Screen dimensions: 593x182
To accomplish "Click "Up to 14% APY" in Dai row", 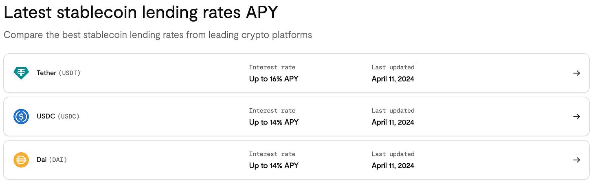I will 274,166.
